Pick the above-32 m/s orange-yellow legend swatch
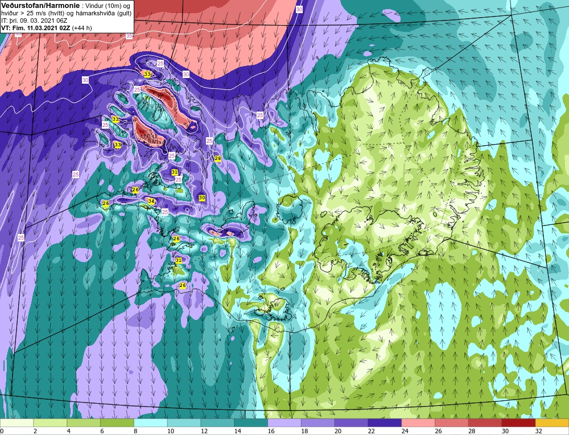Screen dimensions: 569x435 552,422
